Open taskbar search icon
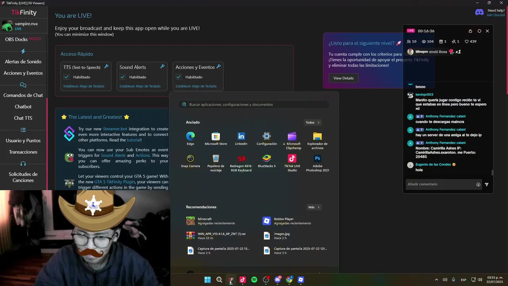Image resolution: width=508 pixels, height=286 pixels. tap(219, 280)
